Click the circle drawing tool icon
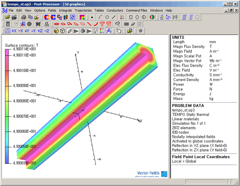This screenshot has height=186, width=240. (x=107, y=17)
